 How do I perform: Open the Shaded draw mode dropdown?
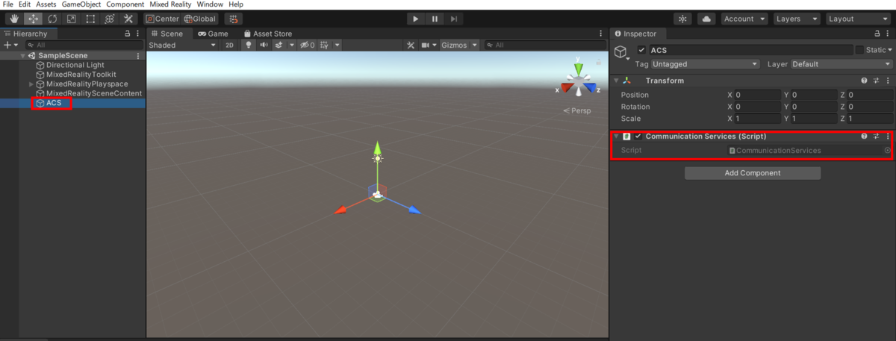(182, 45)
